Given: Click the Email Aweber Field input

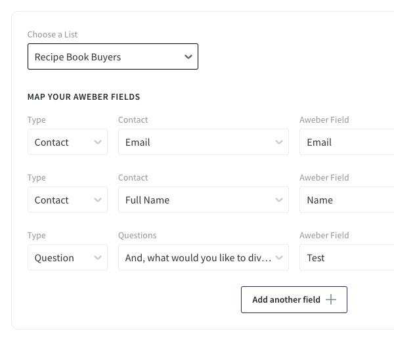Looking at the screenshot, I should click(347, 142).
